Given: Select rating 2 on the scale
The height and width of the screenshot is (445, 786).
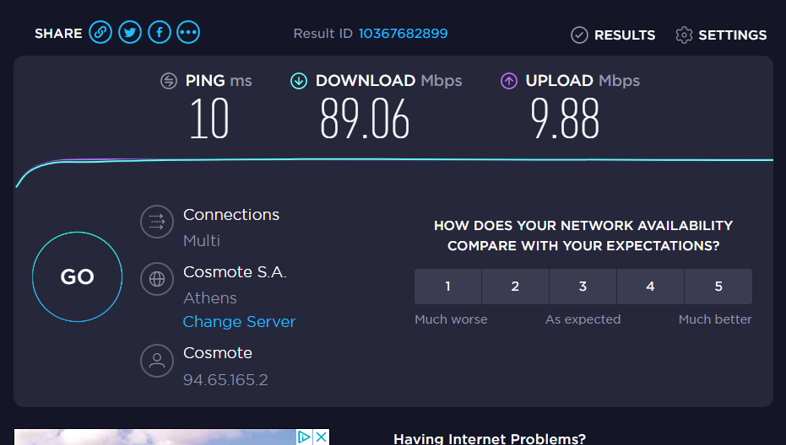Looking at the screenshot, I should pos(515,287).
